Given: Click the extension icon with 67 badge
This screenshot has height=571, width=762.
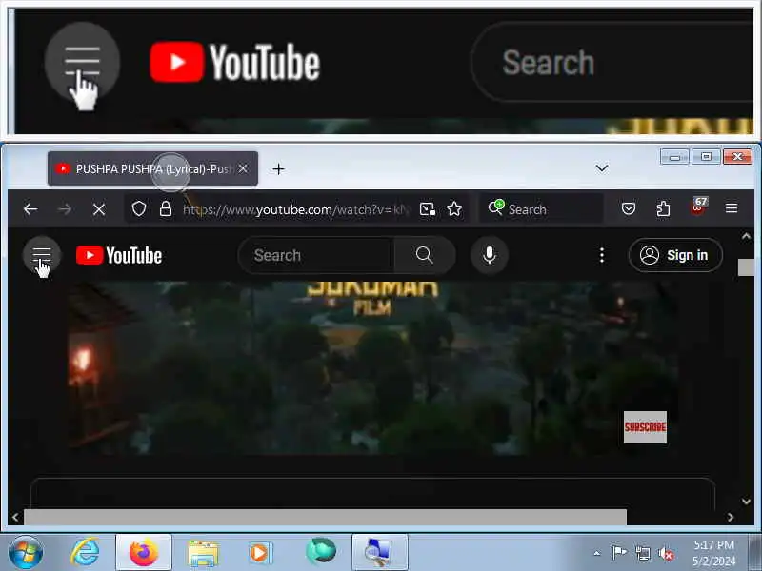Looking at the screenshot, I should click(x=698, y=207).
